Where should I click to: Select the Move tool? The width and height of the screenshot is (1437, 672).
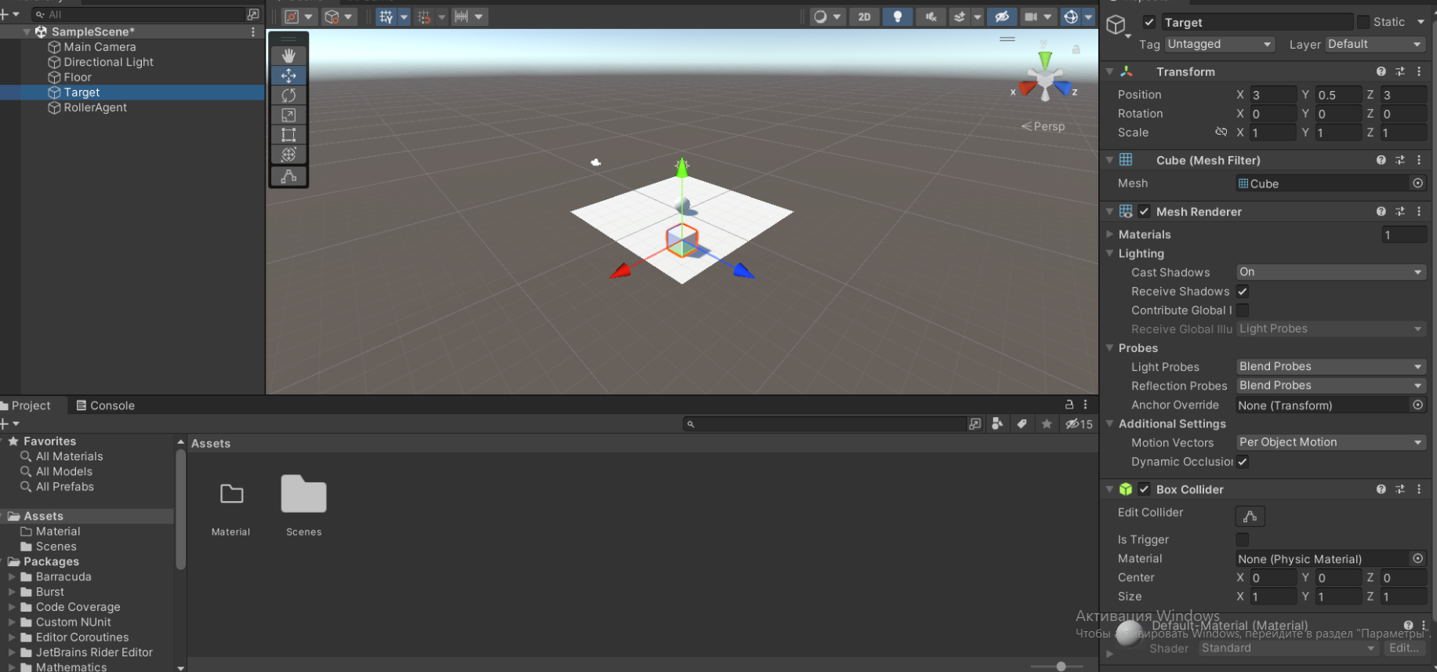click(288, 75)
